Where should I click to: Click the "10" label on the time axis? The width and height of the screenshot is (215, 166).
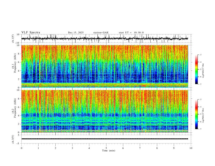tap(191, 148)
